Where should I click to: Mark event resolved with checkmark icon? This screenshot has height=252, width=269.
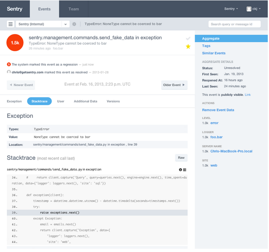[x=188, y=39]
